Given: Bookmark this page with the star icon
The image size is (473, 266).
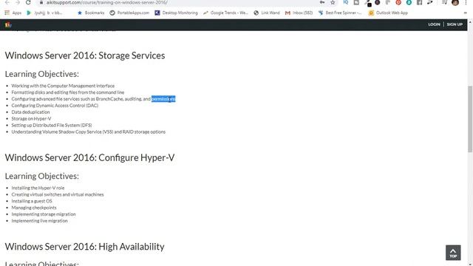Looking at the screenshot, I should [333, 2].
